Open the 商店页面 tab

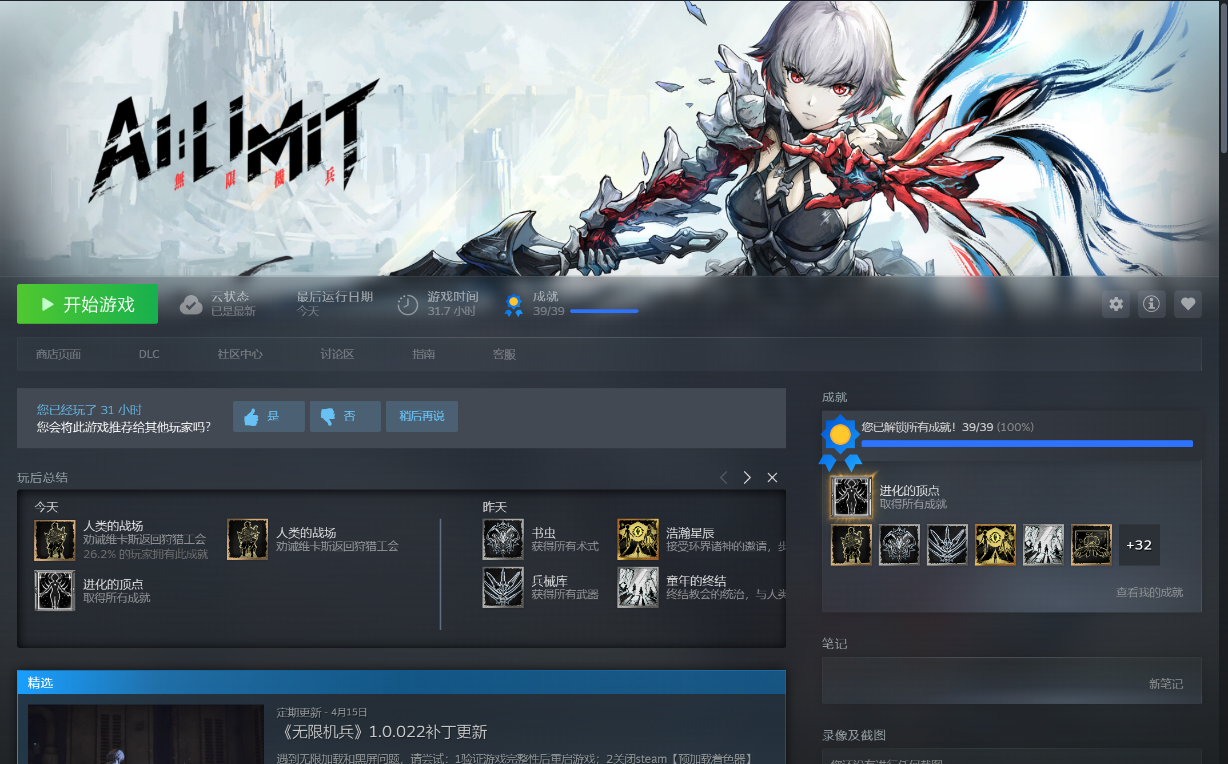pos(58,355)
